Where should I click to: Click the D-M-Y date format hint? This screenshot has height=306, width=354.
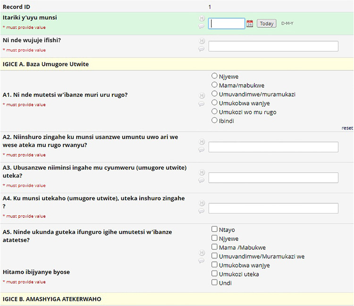(287, 23)
